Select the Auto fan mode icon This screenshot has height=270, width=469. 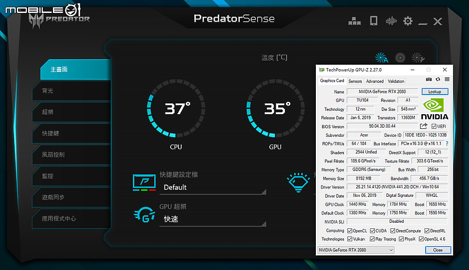coord(382,57)
